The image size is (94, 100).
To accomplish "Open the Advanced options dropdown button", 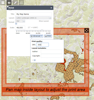I will click(36, 36).
